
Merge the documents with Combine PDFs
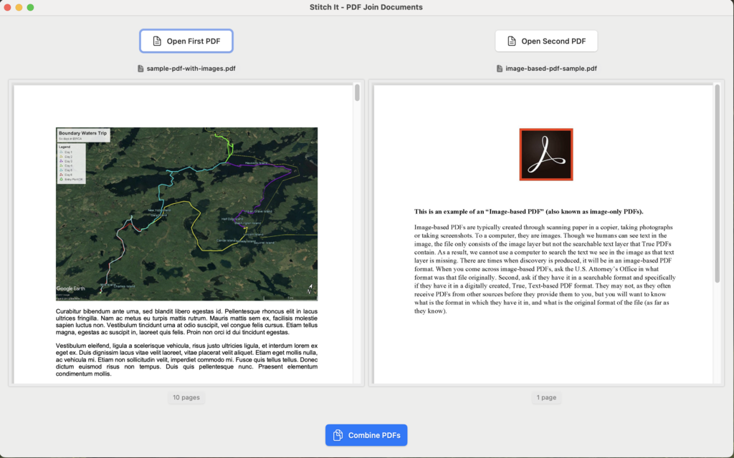(366, 435)
